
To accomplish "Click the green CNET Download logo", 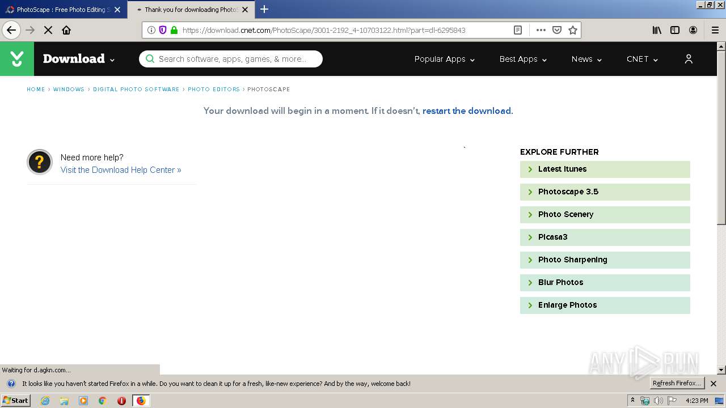I will (17, 59).
